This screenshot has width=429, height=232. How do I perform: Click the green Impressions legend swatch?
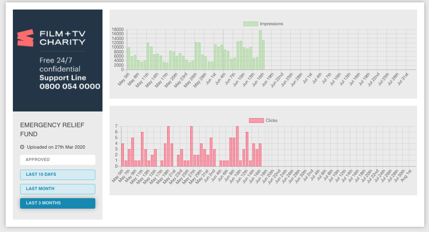point(250,24)
